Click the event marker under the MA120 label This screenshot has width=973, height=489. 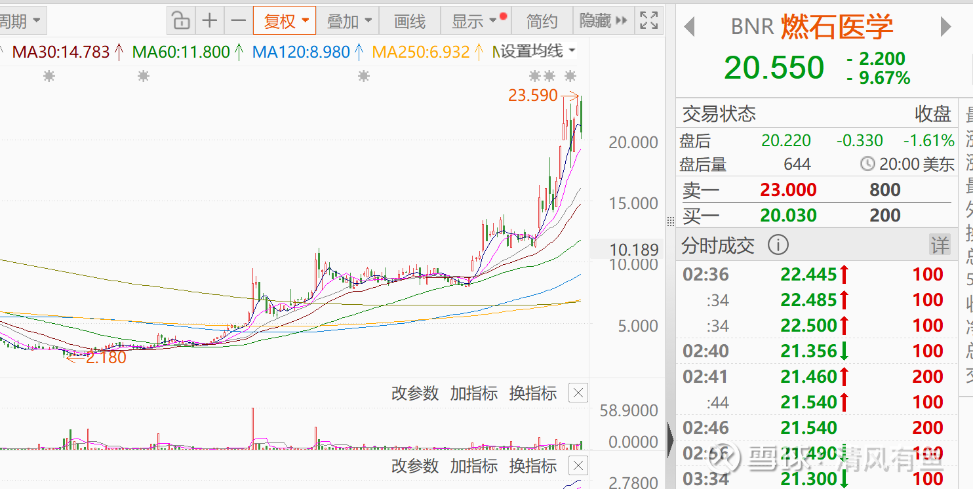click(x=364, y=77)
